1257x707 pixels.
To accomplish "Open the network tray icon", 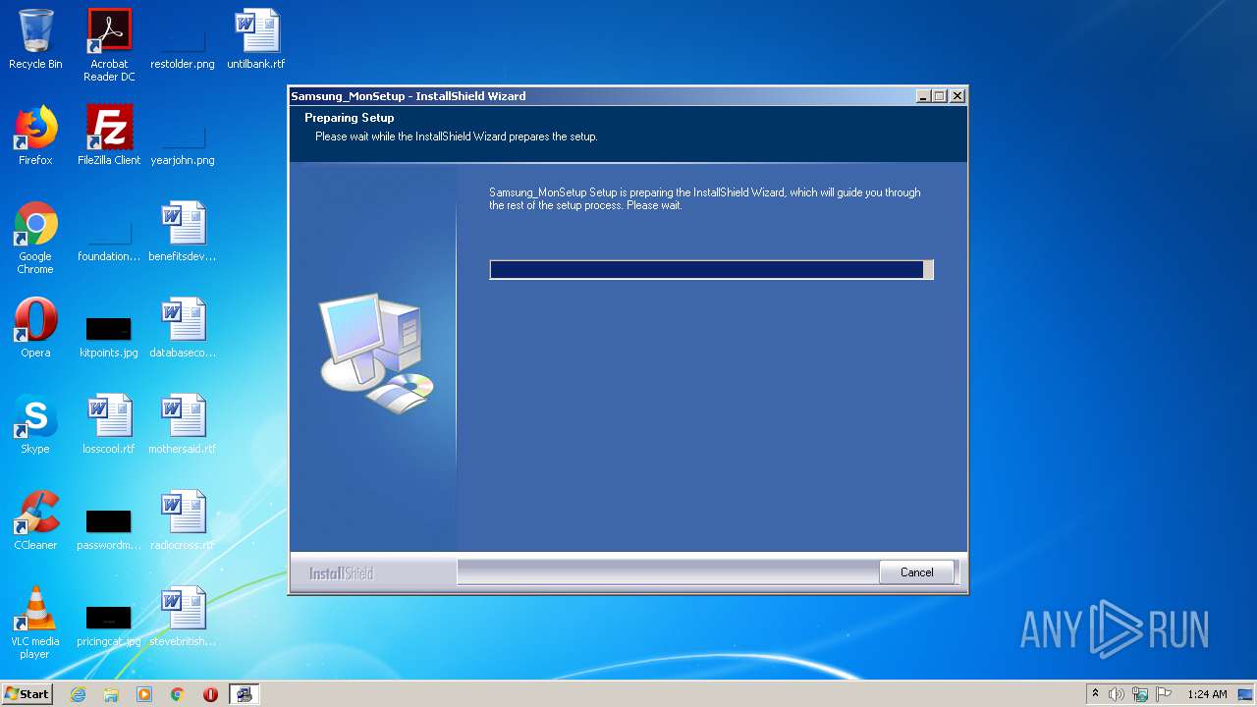I will [1140, 694].
